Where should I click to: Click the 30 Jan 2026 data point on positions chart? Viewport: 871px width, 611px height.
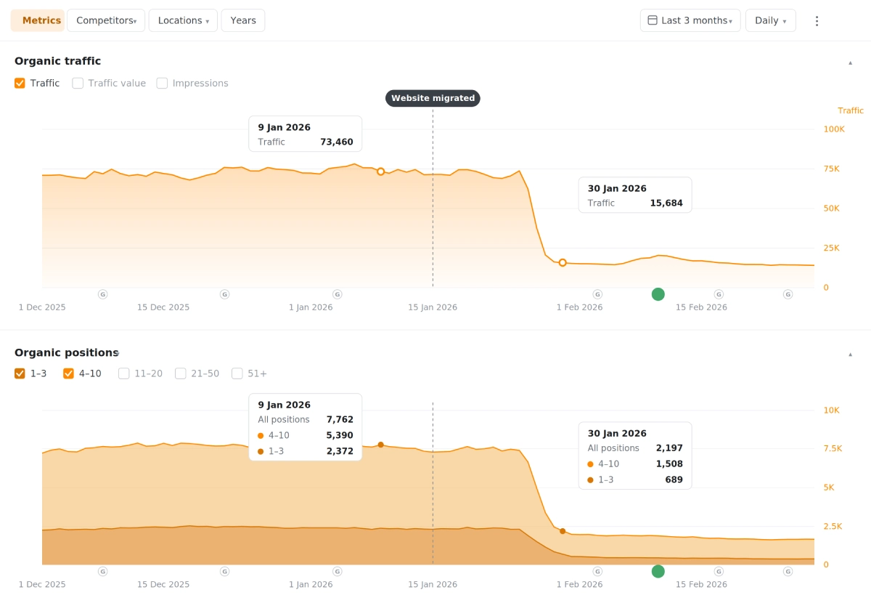(x=563, y=531)
